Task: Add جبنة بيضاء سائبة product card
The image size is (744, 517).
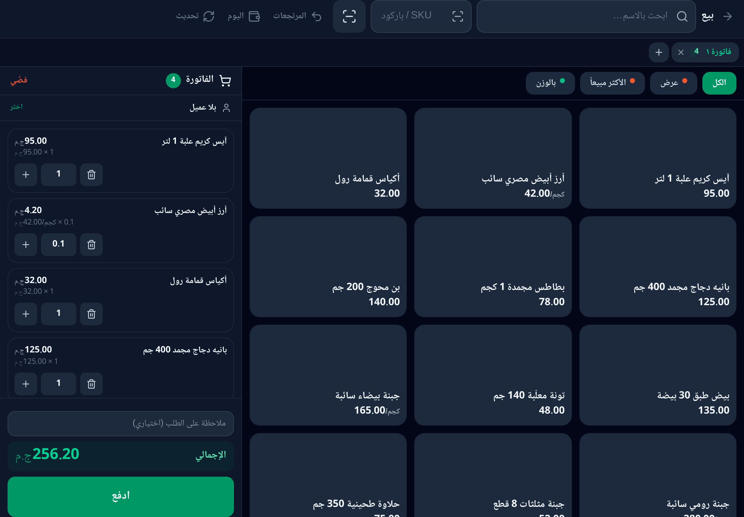Action: coord(328,375)
